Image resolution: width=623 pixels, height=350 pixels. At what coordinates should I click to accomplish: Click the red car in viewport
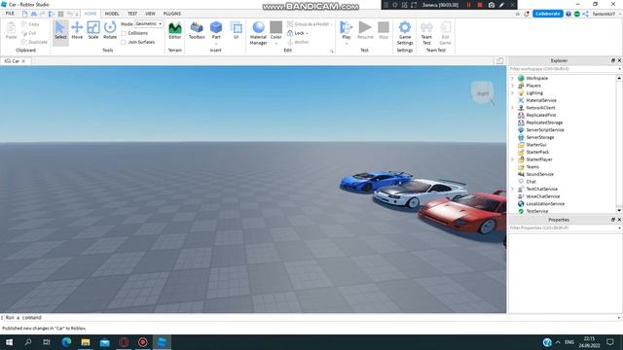tap(463, 214)
